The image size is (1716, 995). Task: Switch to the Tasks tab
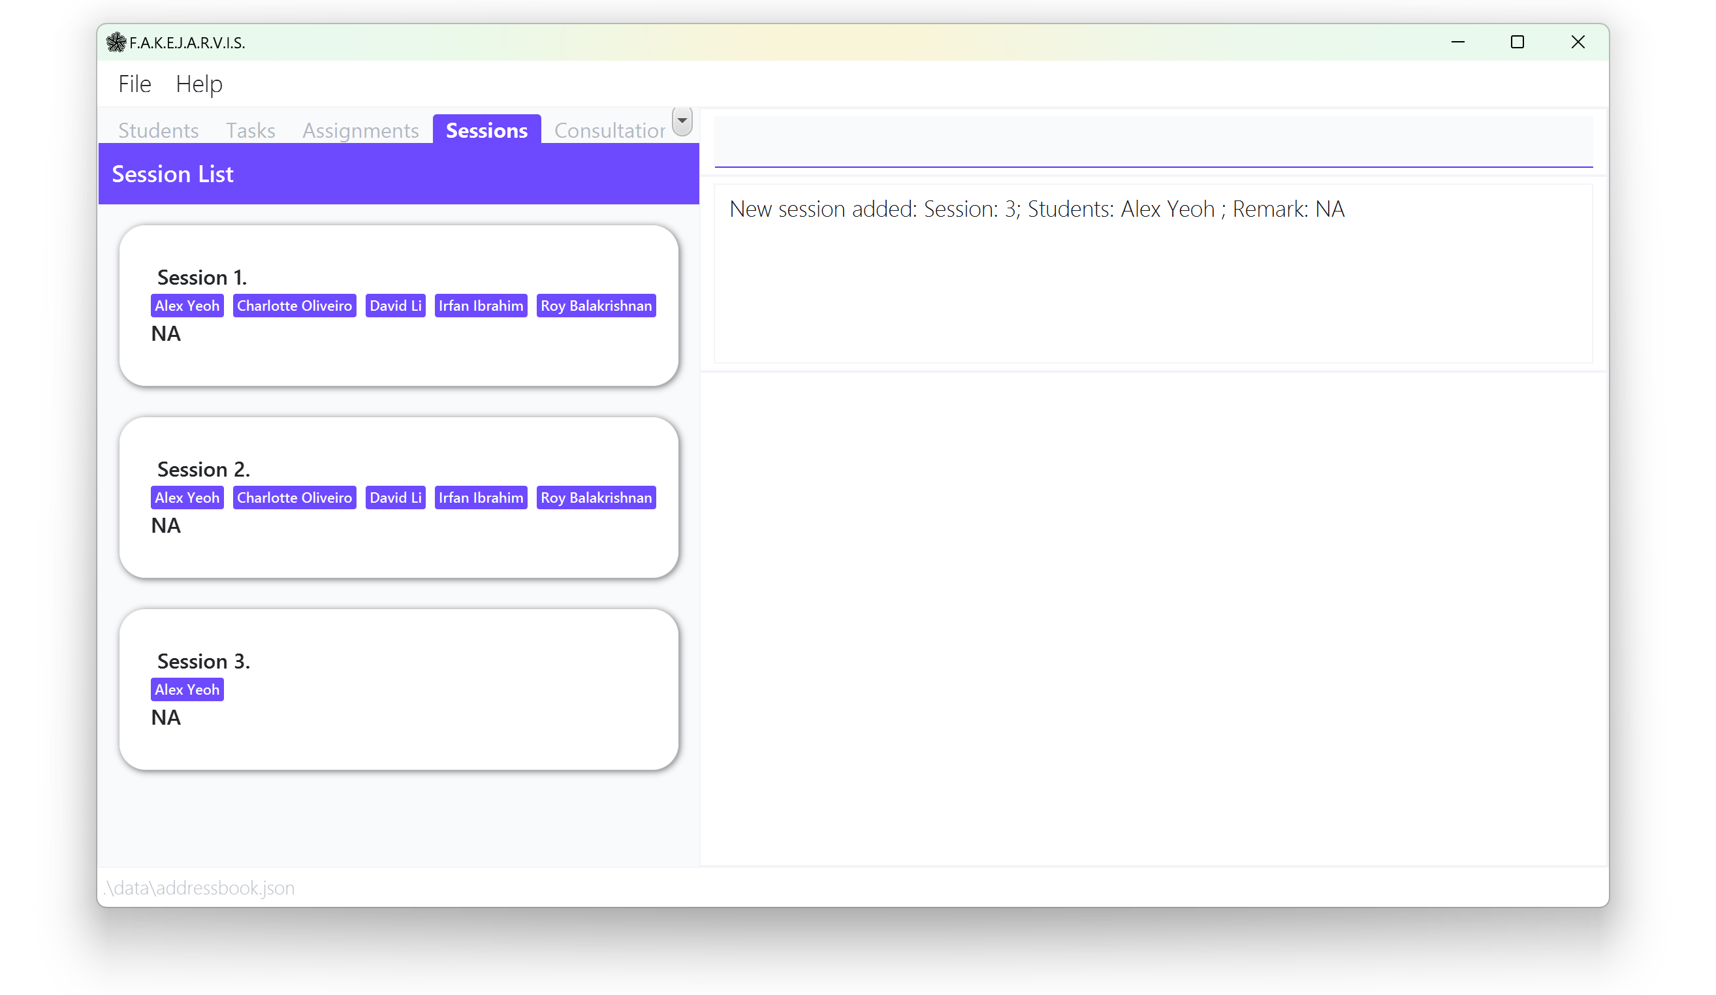pos(251,130)
